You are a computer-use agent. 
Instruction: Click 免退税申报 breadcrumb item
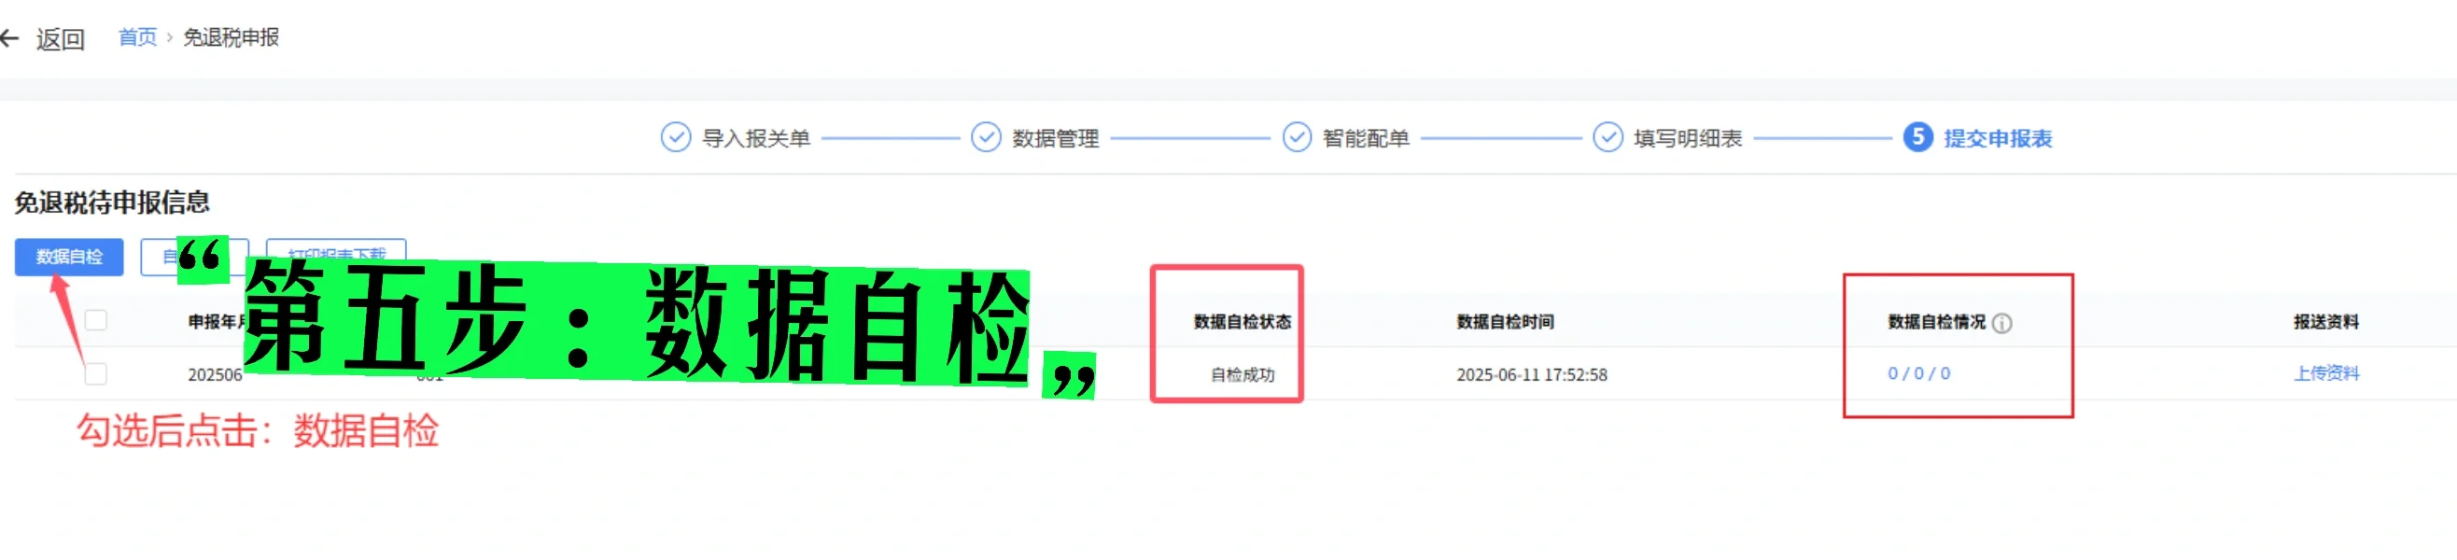coord(231,37)
